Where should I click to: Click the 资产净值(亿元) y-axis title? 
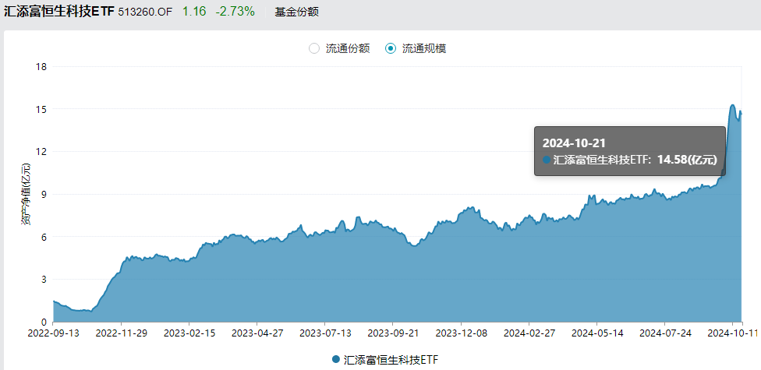[x=26, y=195]
